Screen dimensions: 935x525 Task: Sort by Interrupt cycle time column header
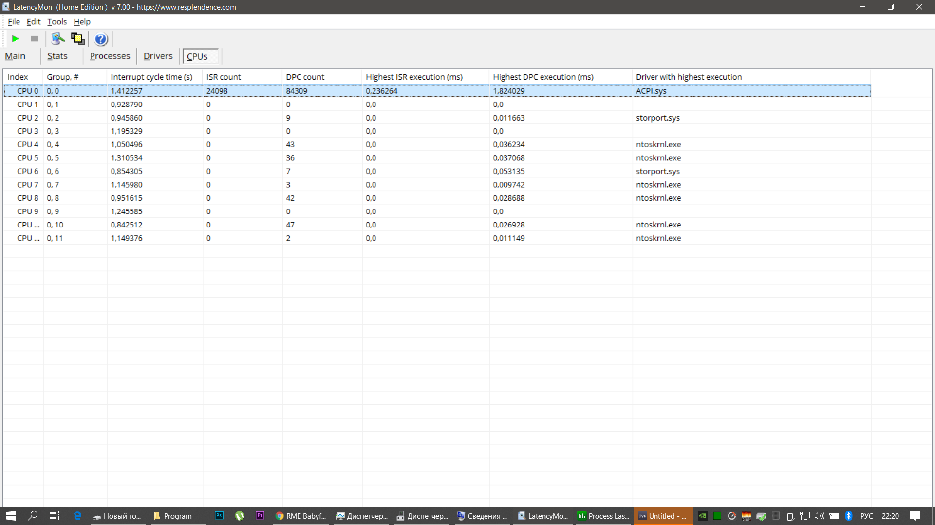click(151, 77)
